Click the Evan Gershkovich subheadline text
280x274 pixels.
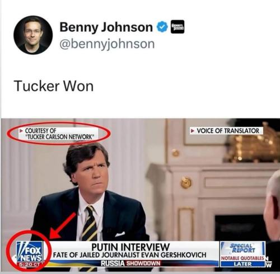(130, 255)
